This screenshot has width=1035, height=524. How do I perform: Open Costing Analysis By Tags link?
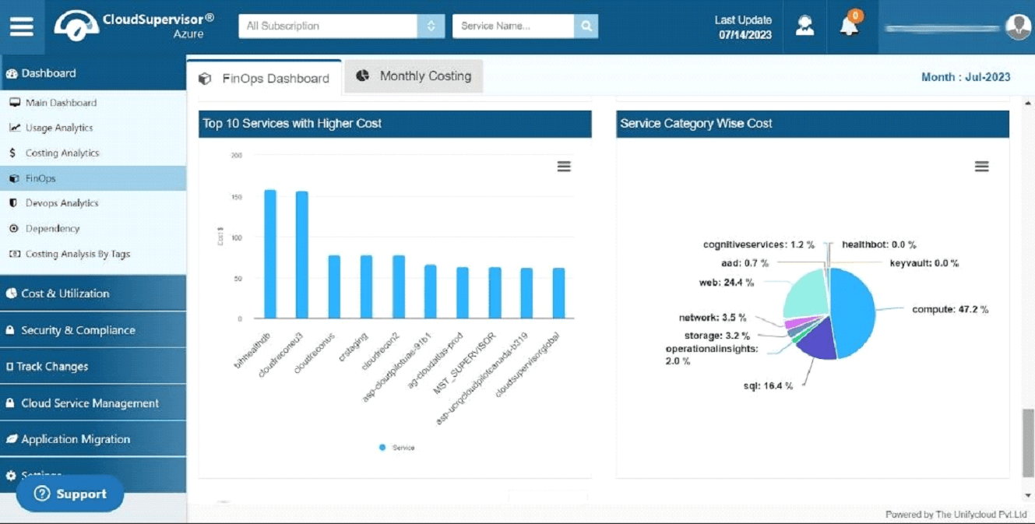coord(78,254)
